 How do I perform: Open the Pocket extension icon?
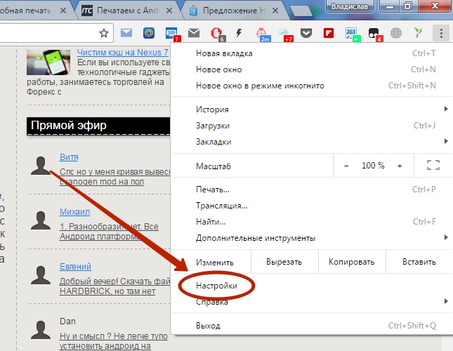coord(306,33)
